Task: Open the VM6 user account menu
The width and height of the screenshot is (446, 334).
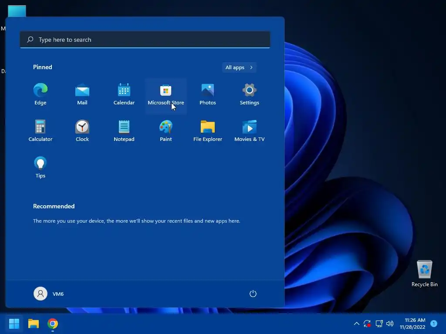Action: pos(49,294)
